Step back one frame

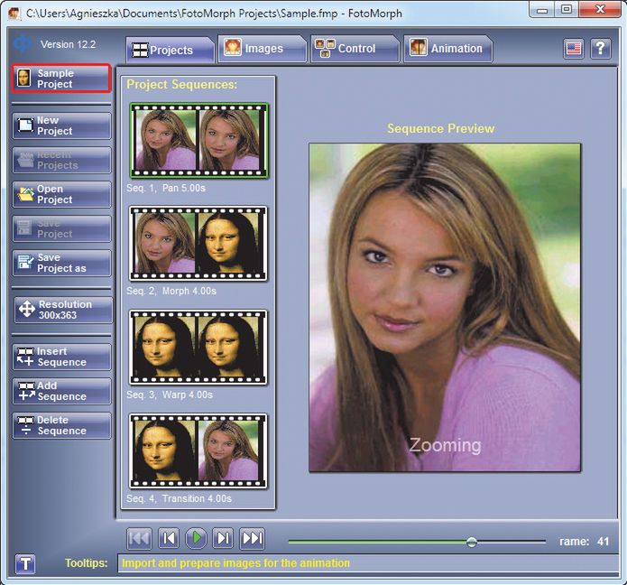coord(169,539)
